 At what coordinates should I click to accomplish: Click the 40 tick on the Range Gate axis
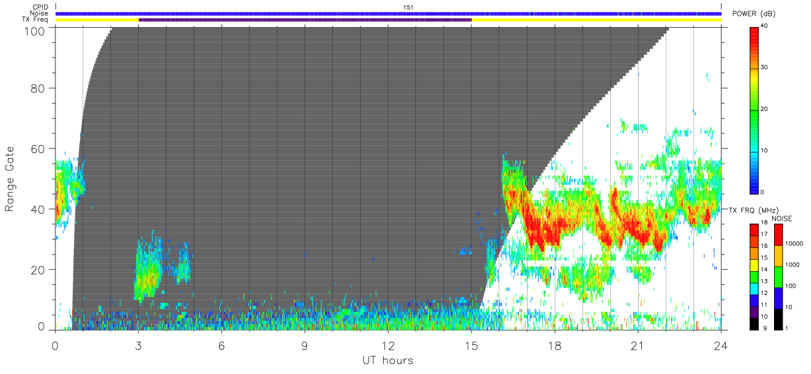point(40,209)
